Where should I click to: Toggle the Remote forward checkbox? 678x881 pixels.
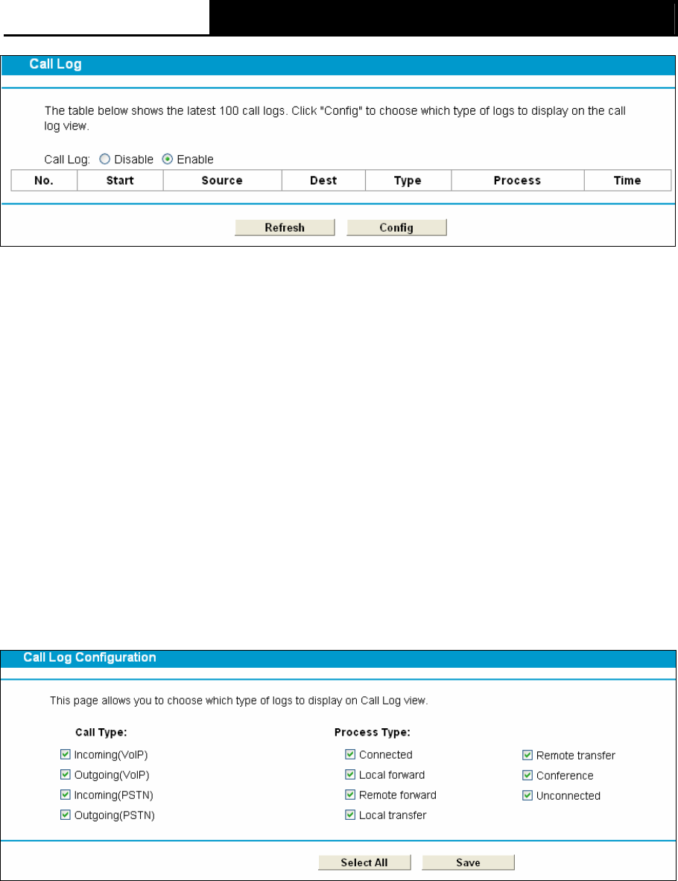350,795
